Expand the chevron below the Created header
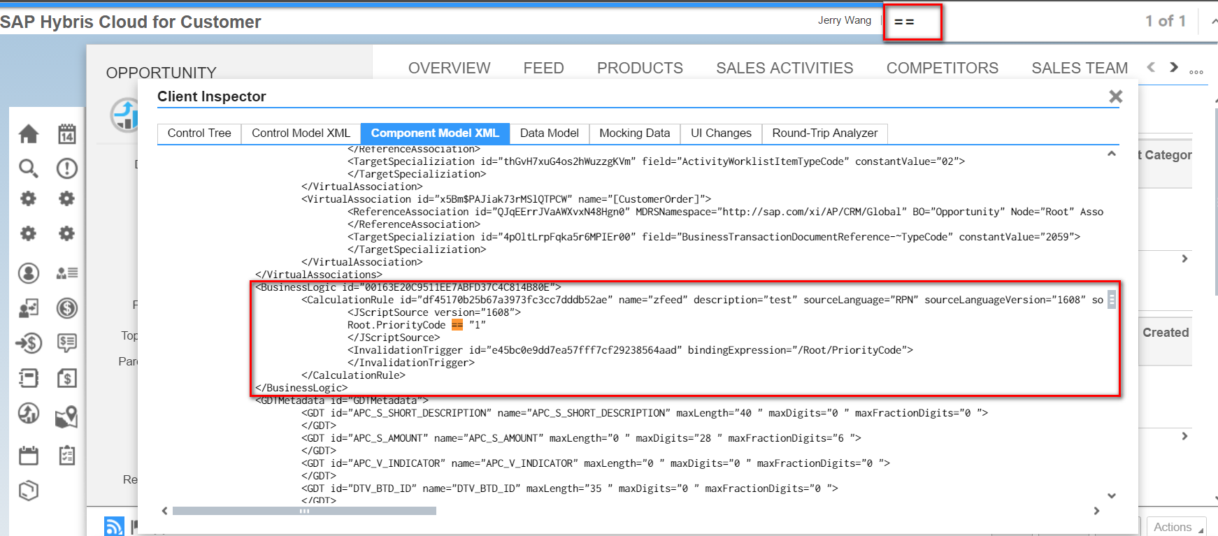Viewport: 1218px width, 536px height. coord(1184,436)
